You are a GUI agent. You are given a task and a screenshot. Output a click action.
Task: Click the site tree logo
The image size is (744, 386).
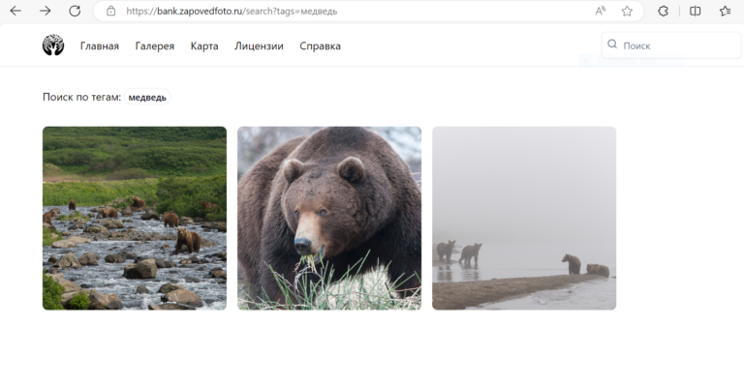(53, 45)
